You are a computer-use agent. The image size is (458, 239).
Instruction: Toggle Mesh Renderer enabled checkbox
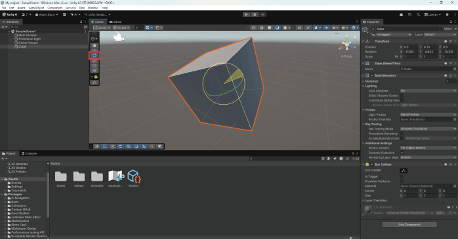pyautogui.click(x=372, y=75)
